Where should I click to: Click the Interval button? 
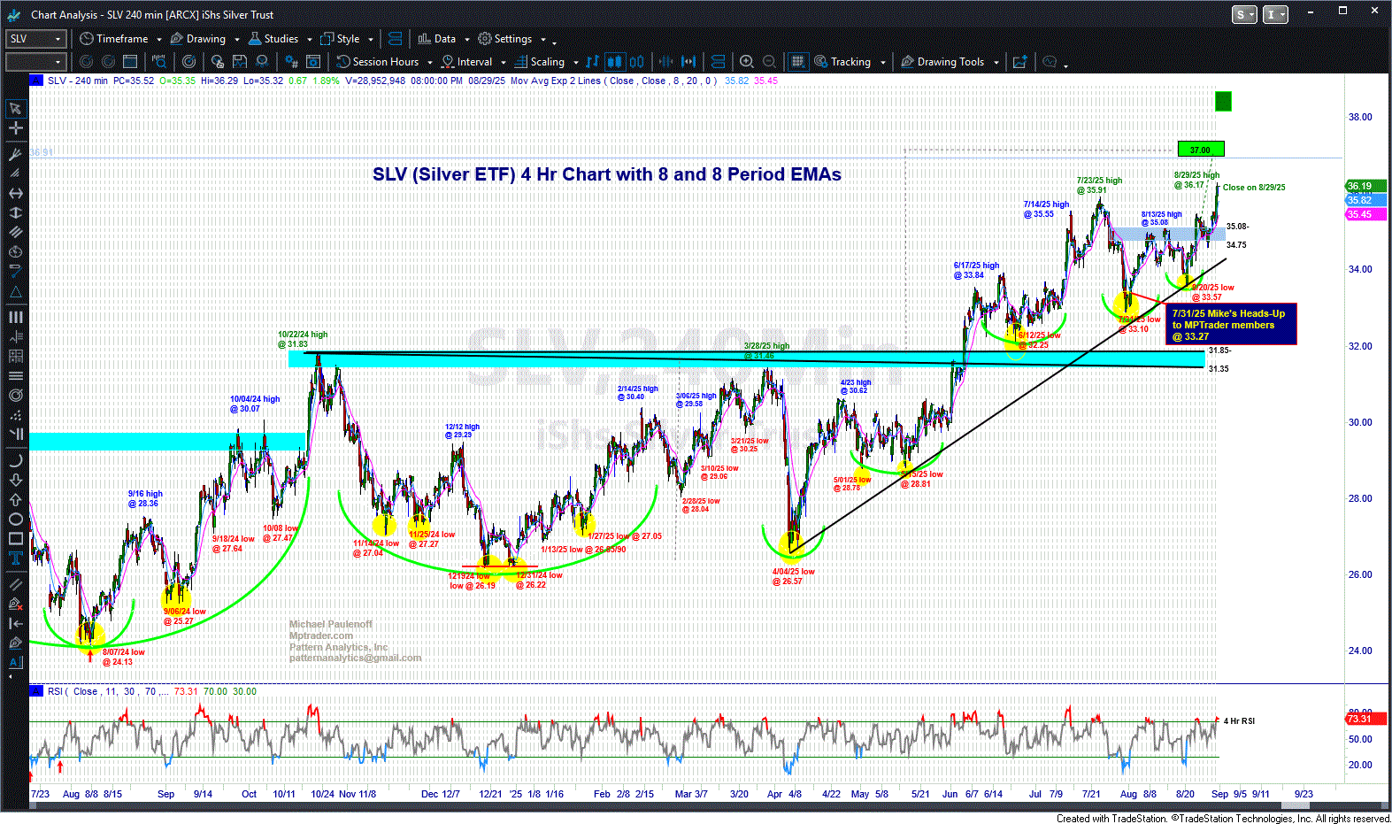click(x=467, y=62)
